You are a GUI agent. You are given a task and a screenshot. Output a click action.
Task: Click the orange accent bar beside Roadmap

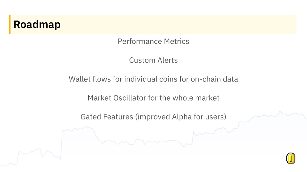(x=10, y=24)
